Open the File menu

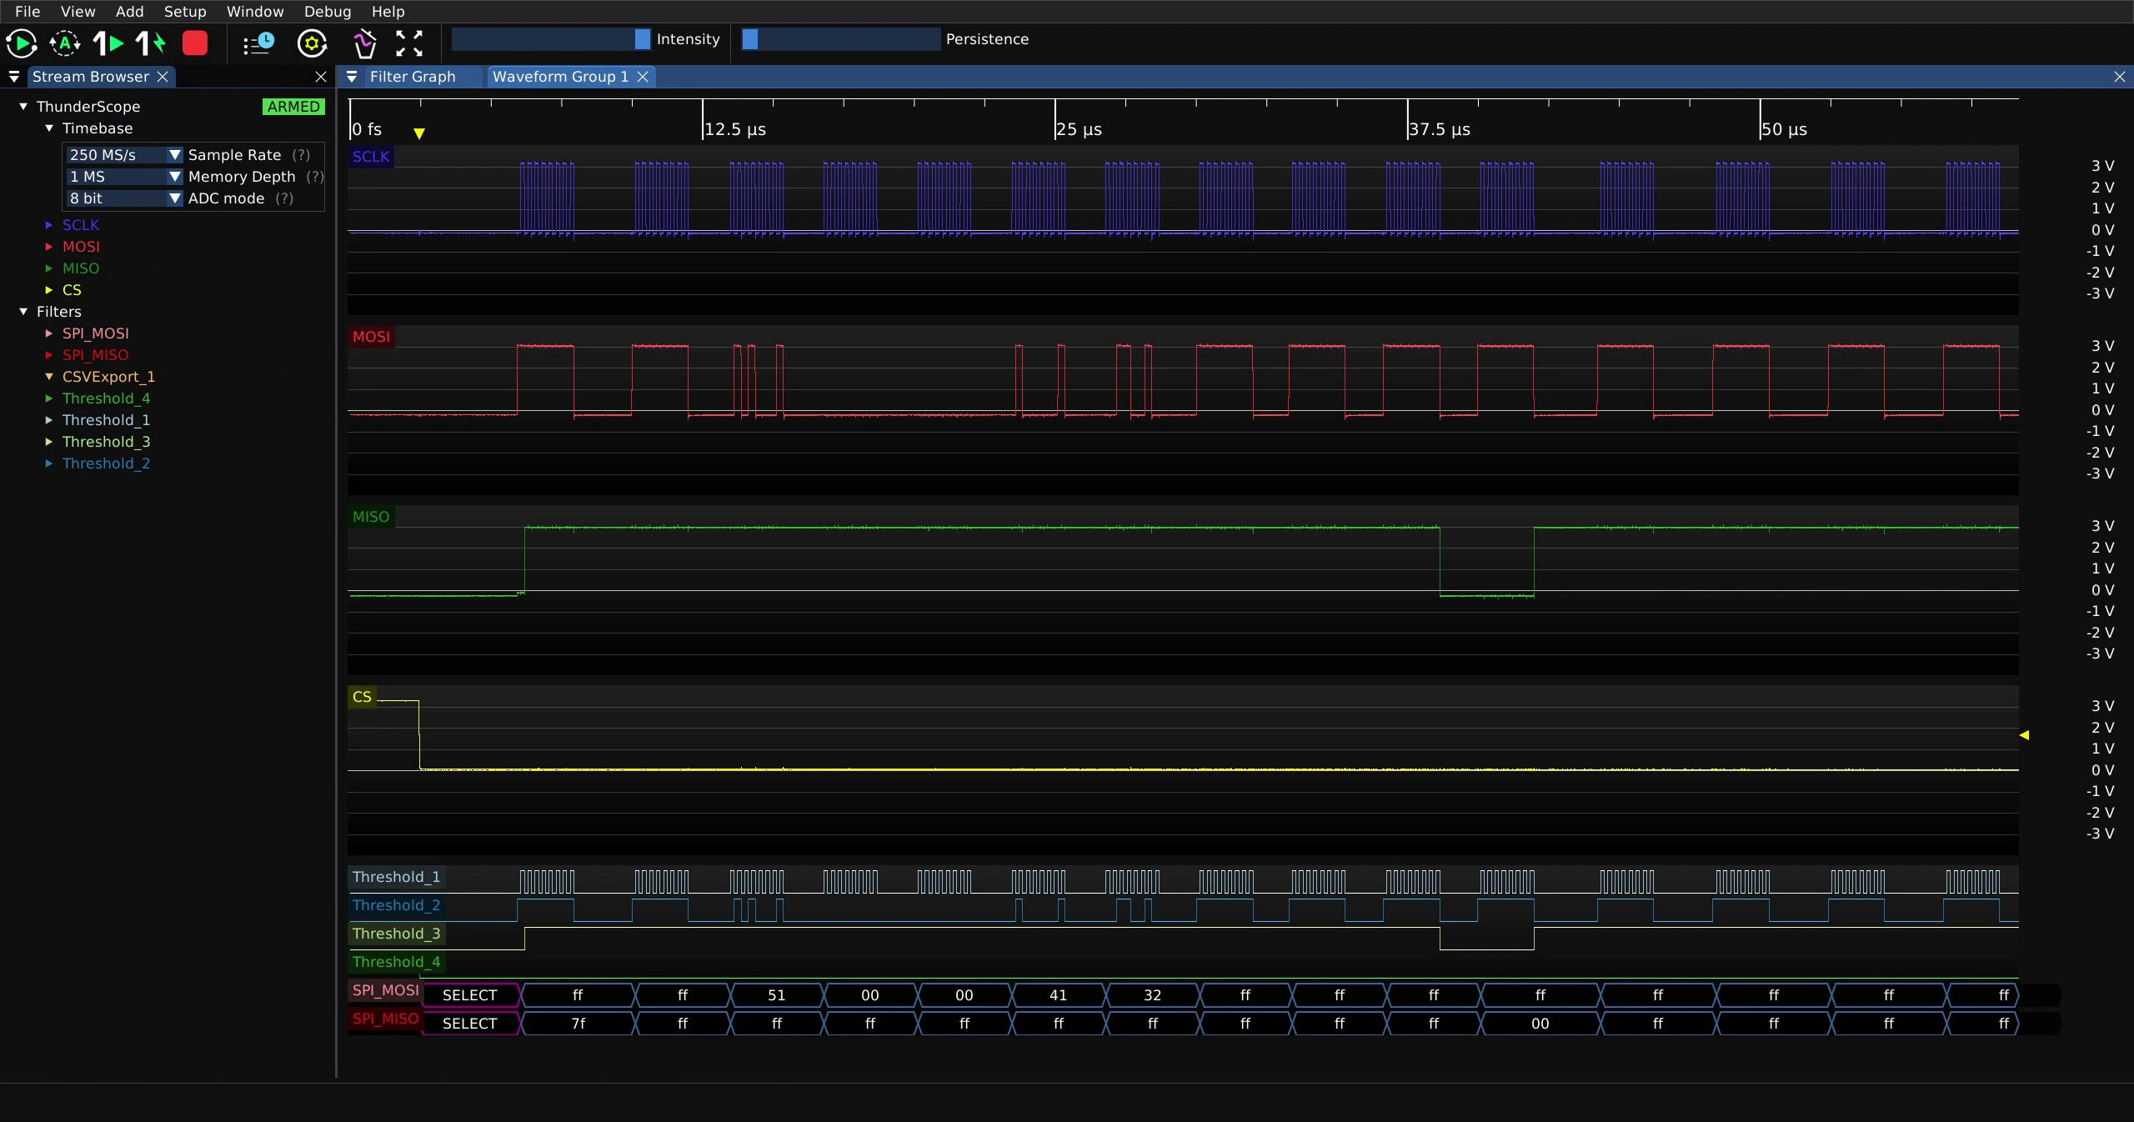click(28, 12)
